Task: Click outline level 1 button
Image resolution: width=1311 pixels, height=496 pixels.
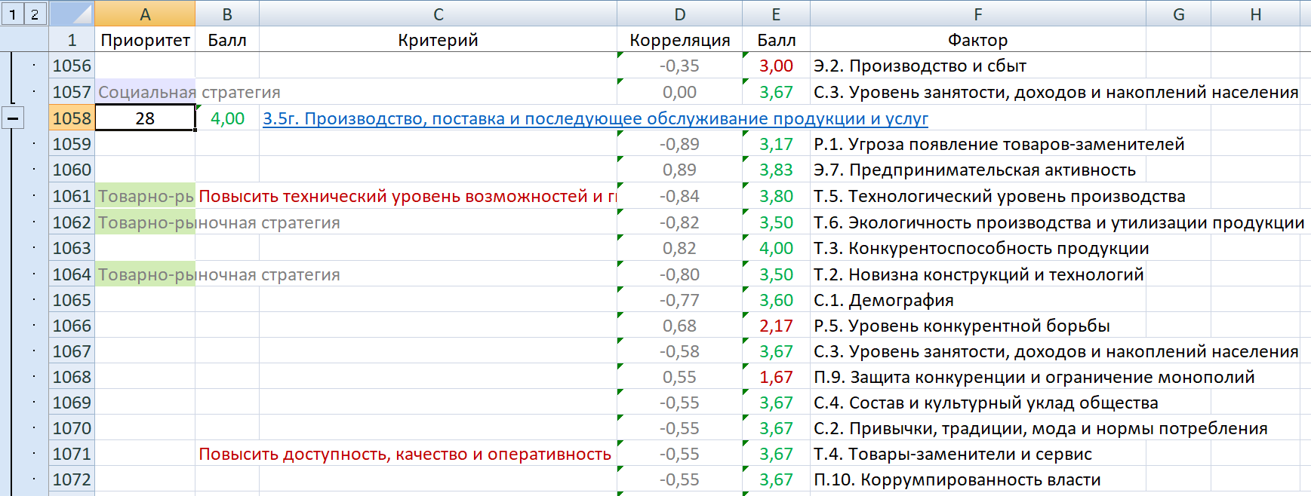Action: tap(12, 14)
